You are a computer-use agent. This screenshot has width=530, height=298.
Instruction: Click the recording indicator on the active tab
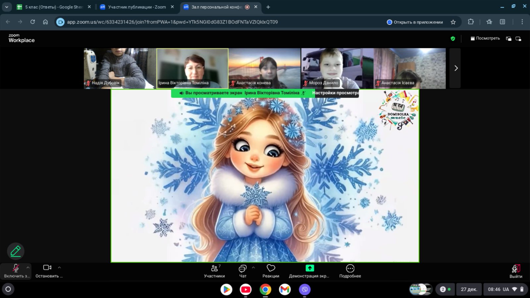(x=247, y=7)
